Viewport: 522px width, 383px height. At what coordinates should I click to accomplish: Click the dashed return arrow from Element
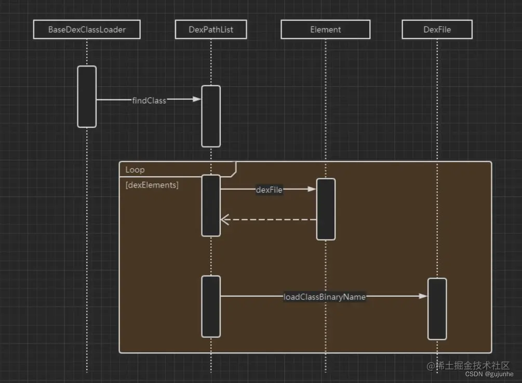coord(269,220)
